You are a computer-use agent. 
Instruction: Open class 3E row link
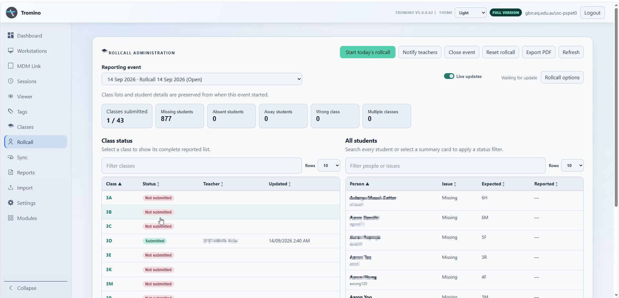[108, 255]
